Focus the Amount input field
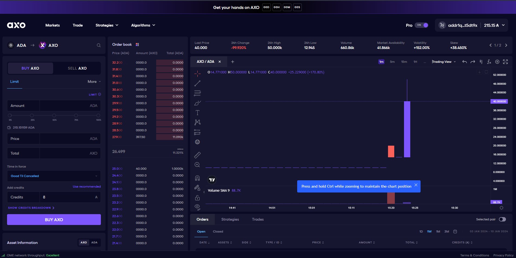This screenshot has width=516, height=258. (54, 106)
